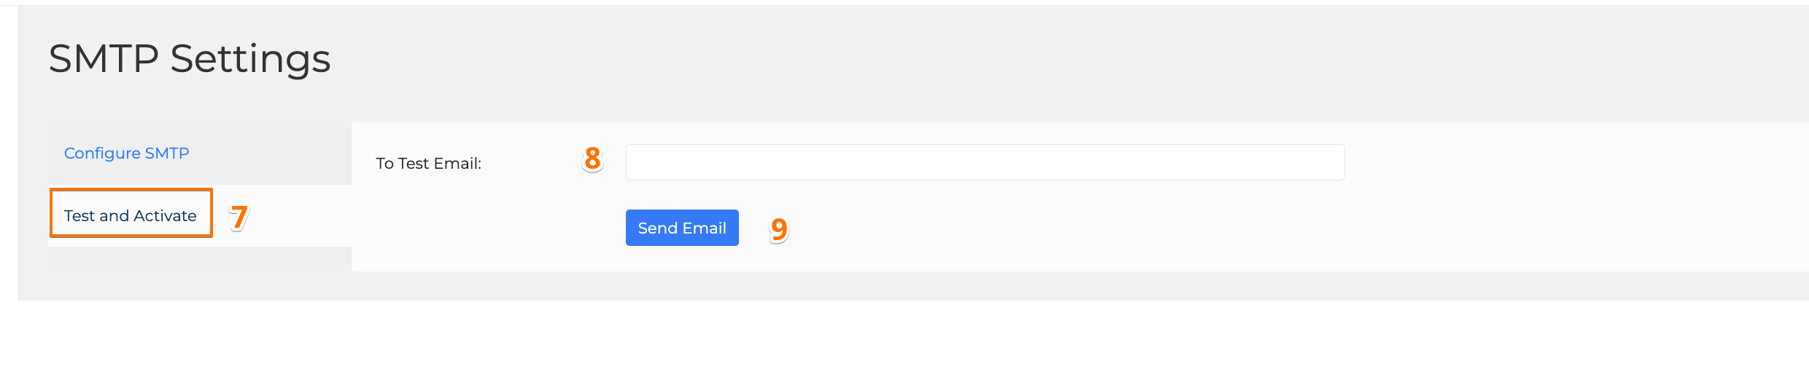The width and height of the screenshot is (1809, 374).
Task: Select the highlighted Test and Activate item
Action: point(131,215)
